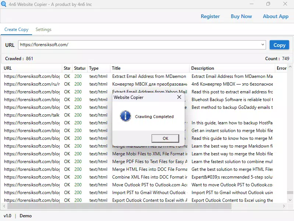Click the horizontal scrollbar thumb
Viewport: 294px width, 221px height.
(x=119, y=206)
